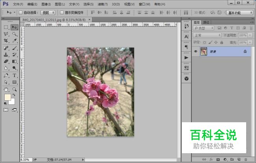Select the Dodge tool
The height and width of the screenshot is (163, 256).
click(x=15, y=68)
